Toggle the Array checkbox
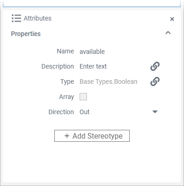This screenshot has height=186, width=184. 83,97
